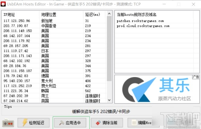Open the 其乐 advertisement banner
This screenshot has height=129, width=201.
coord(157,89)
